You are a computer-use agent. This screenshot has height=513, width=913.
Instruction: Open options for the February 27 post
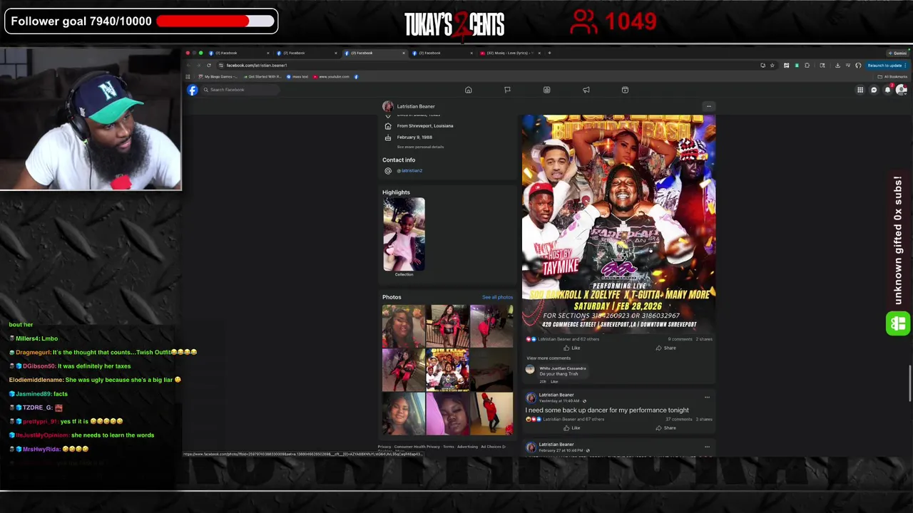[x=707, y=447]
